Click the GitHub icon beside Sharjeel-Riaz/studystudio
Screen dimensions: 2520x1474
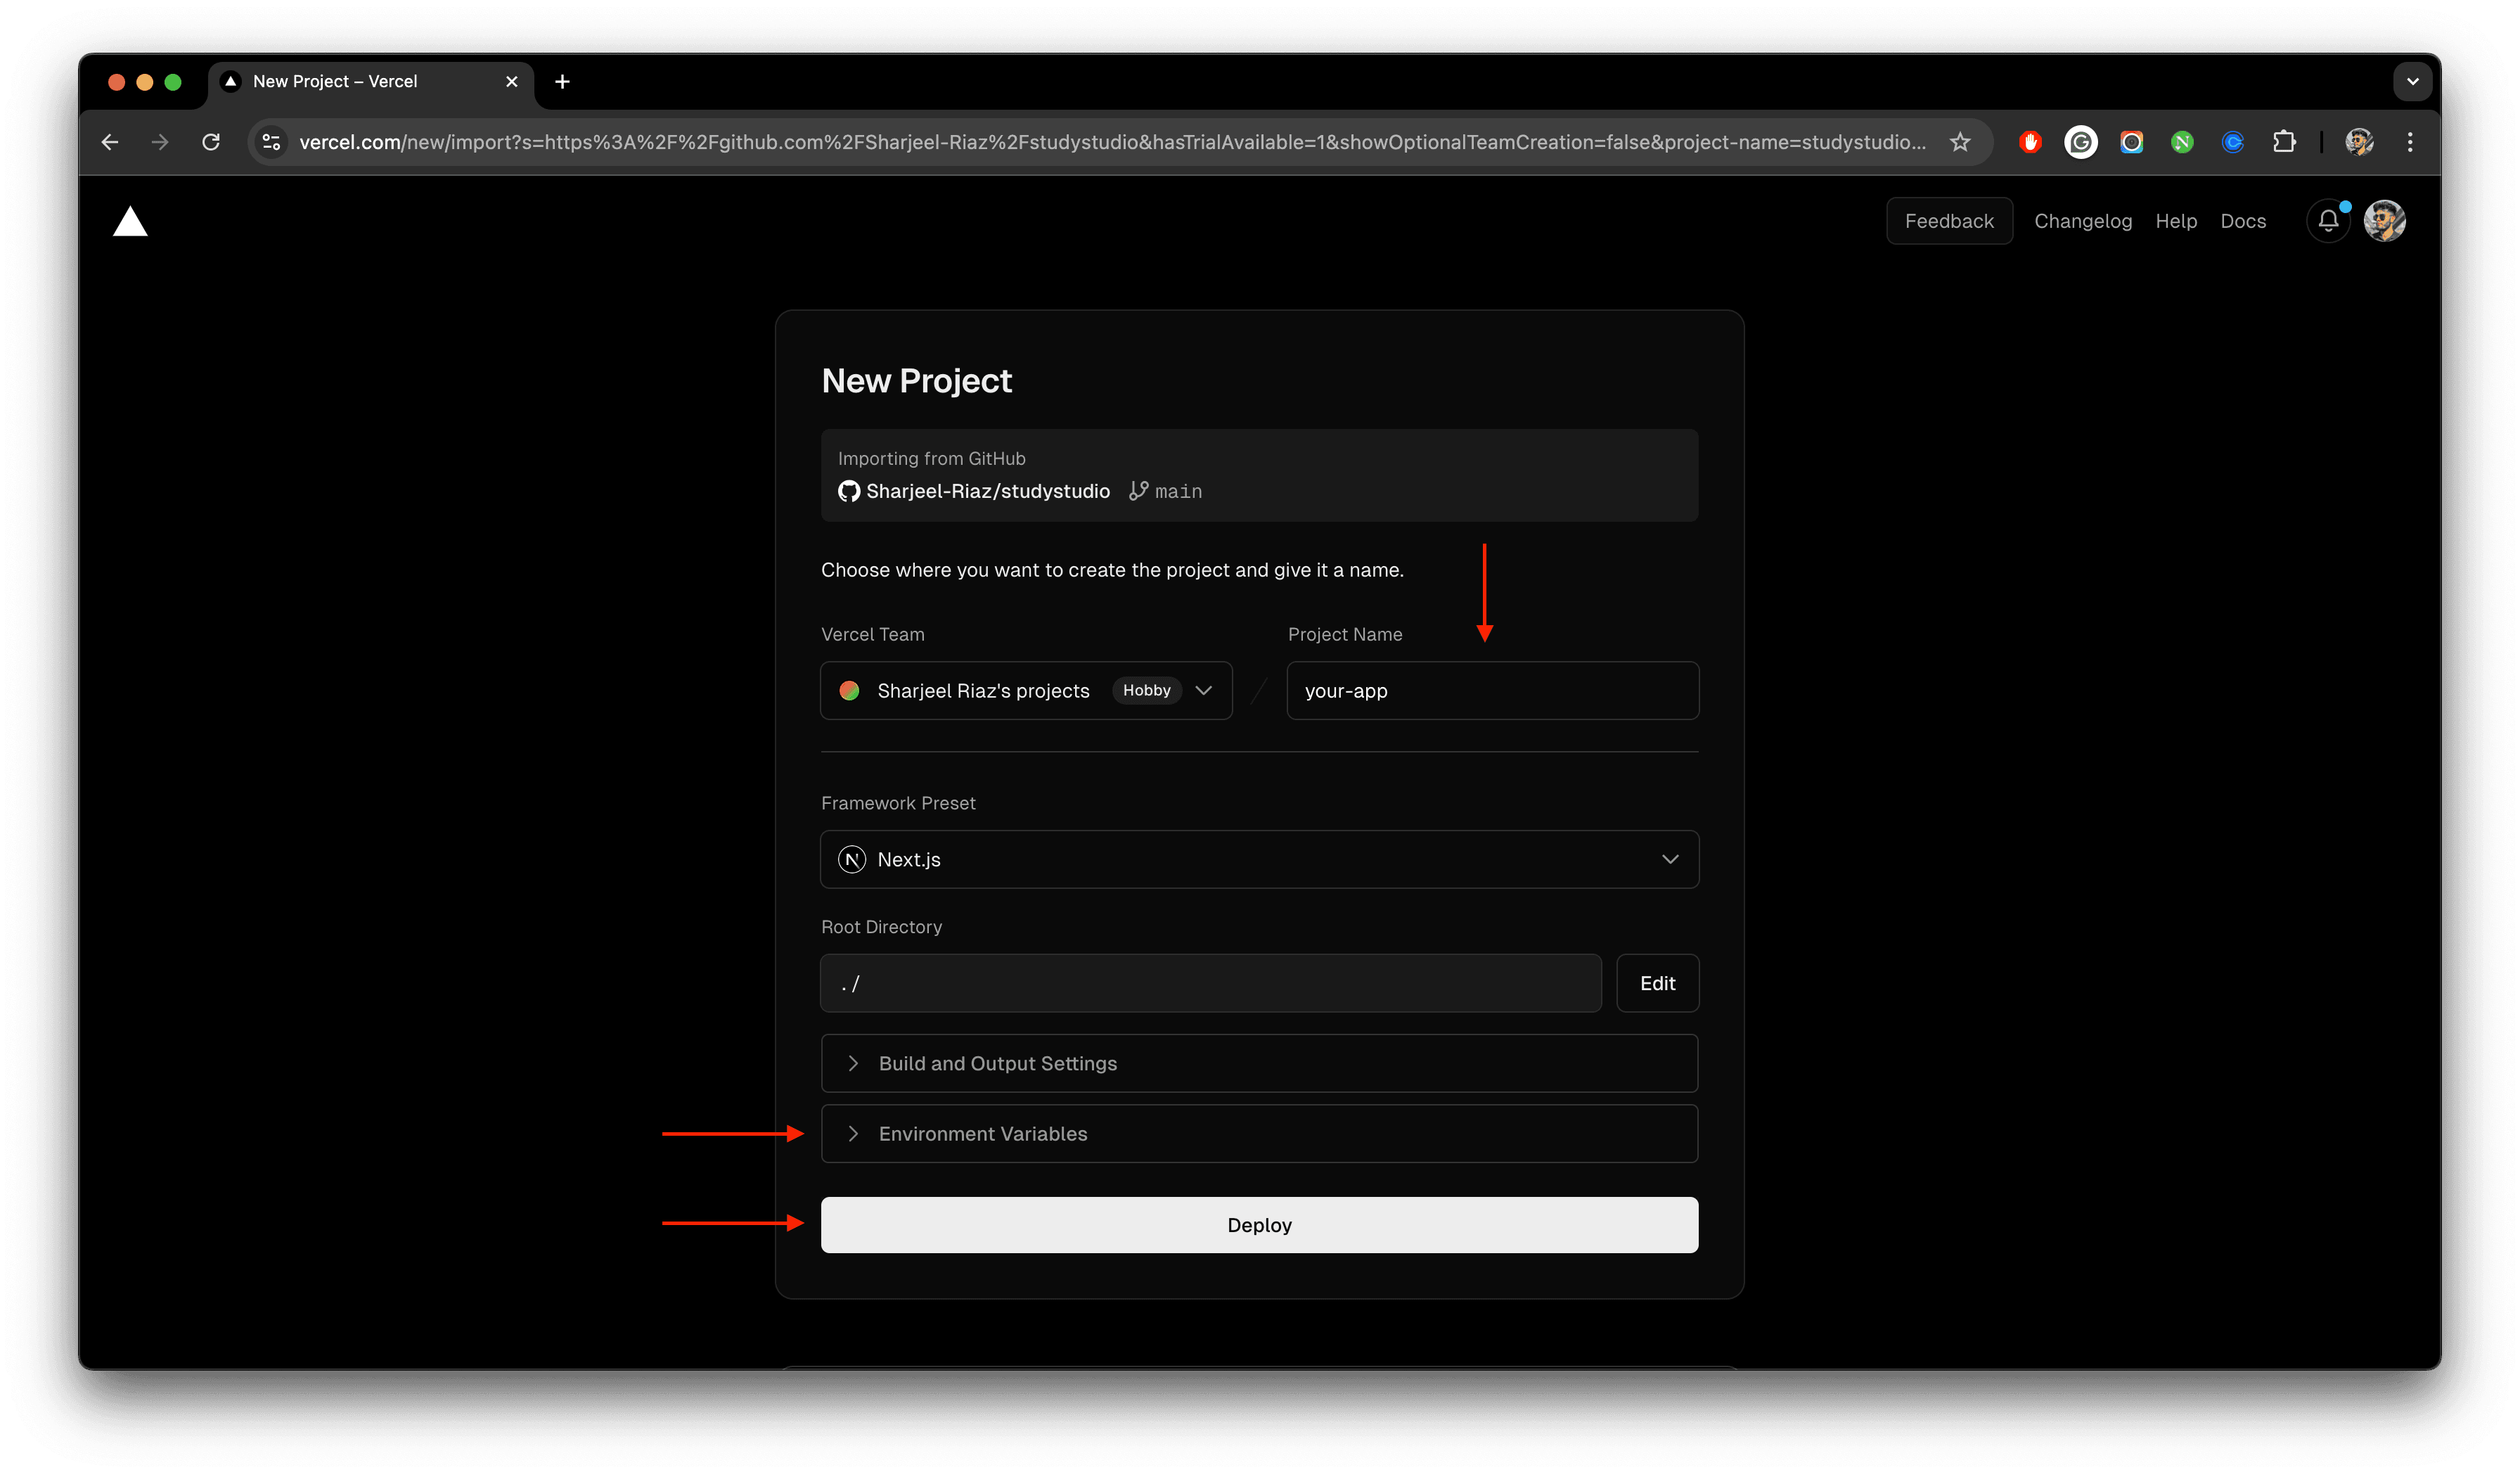coord(849,491)
